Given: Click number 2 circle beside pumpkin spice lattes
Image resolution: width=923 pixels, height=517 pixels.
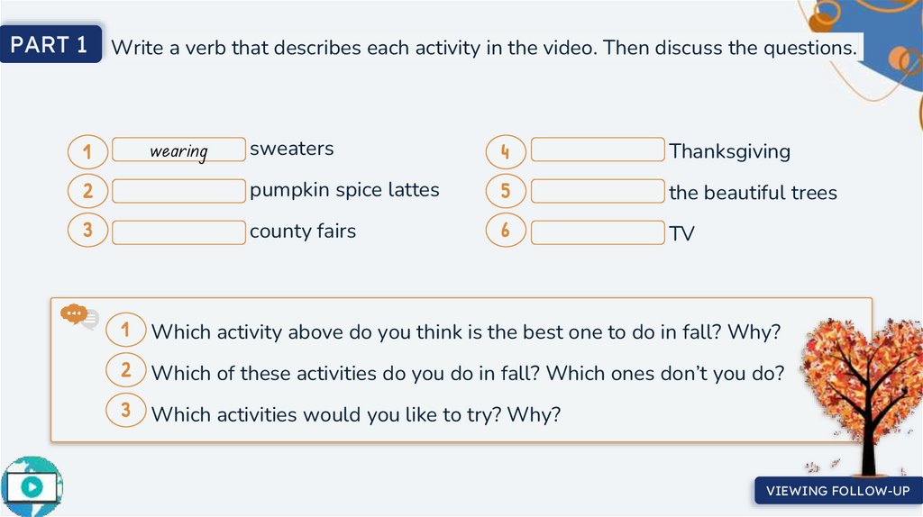Looking at the screenshot, I should (87, 191).
